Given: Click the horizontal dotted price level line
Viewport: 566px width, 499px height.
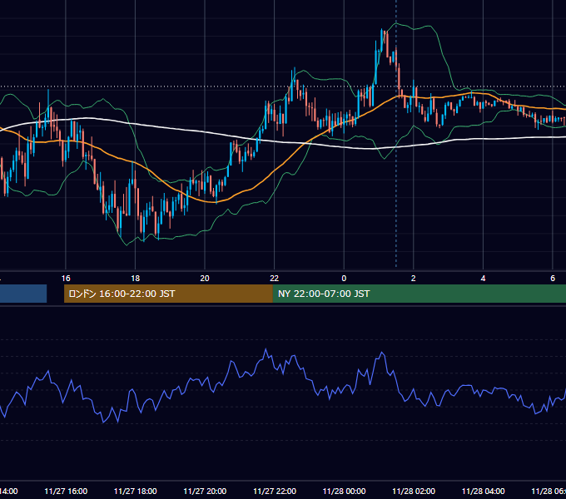Looking at the screenshot, I should pos(283,86).
